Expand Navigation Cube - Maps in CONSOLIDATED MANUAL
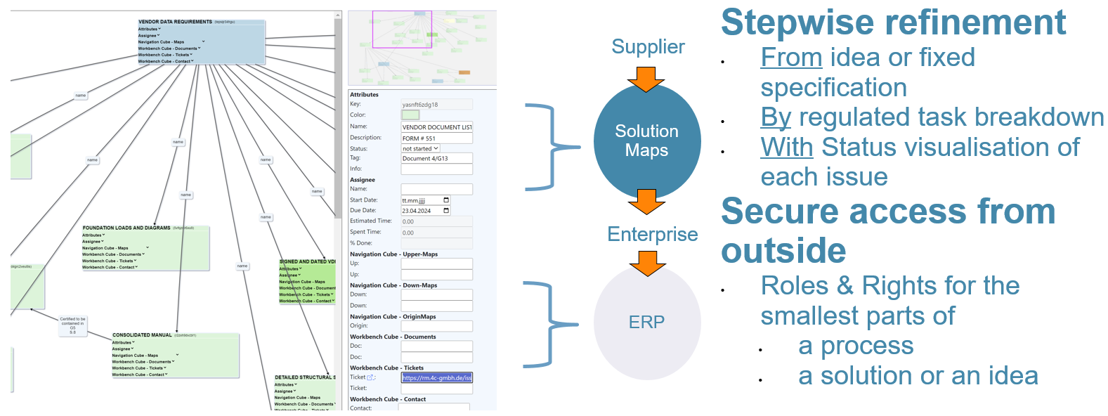Image resolution: width=1108 pixels, height=416 pixels. click(178, 355)
